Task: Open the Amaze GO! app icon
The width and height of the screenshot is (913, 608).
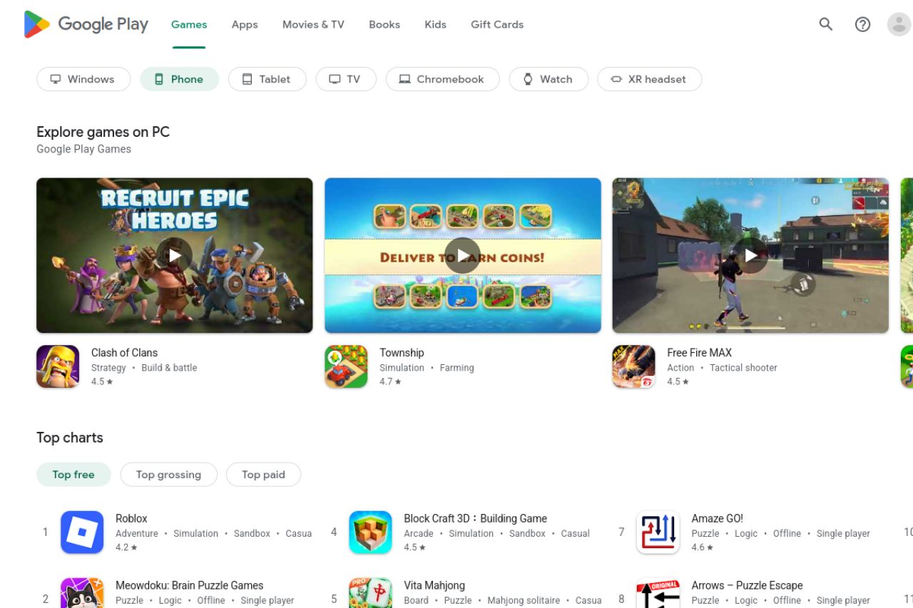Action: (x=658, y=532)
